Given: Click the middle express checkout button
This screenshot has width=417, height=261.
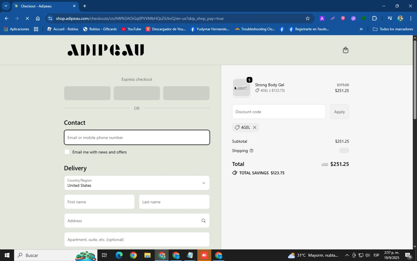Looking at the screenshot, I should [x=137, y=93].
